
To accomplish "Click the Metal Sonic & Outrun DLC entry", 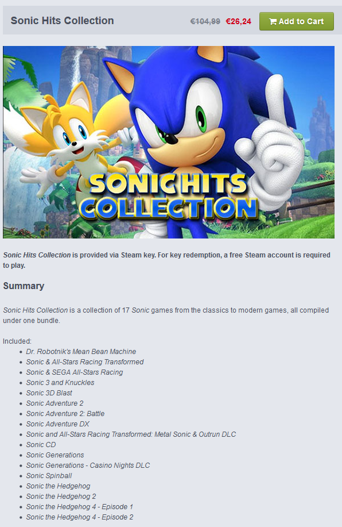I will 131,434.
